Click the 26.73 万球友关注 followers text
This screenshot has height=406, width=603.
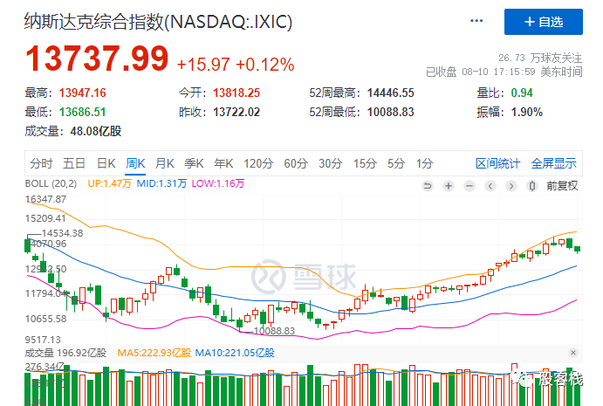pos(540,58)
